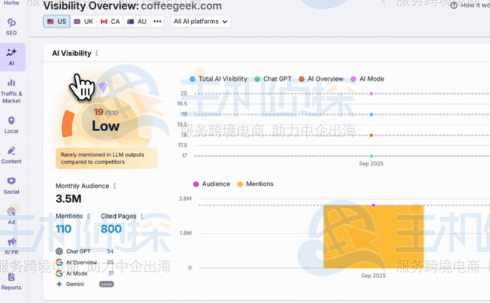Click Google icon beside AI Mode
The image size is (490, 303).
59,273
